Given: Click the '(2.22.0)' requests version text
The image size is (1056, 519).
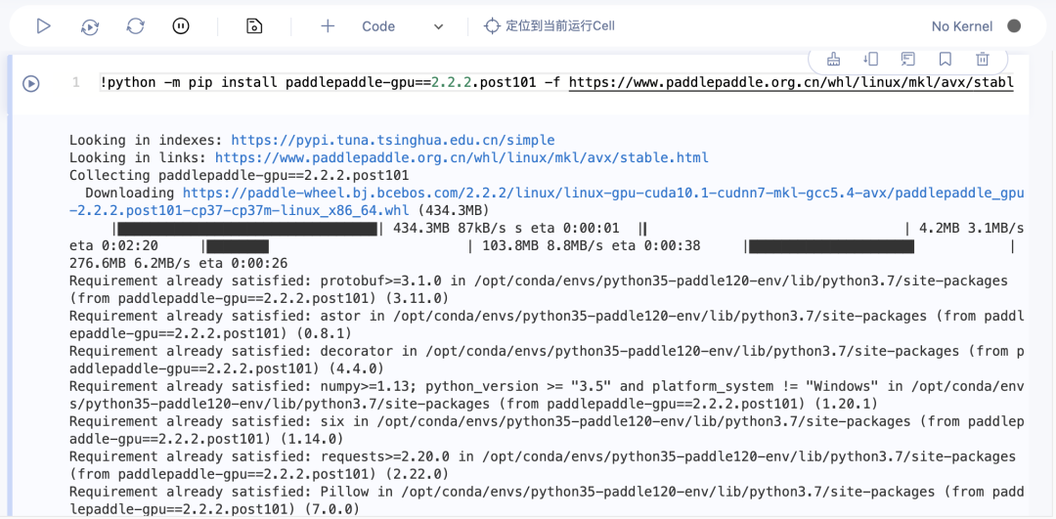Looking at the screenshot, I should [x=418, y=474].
